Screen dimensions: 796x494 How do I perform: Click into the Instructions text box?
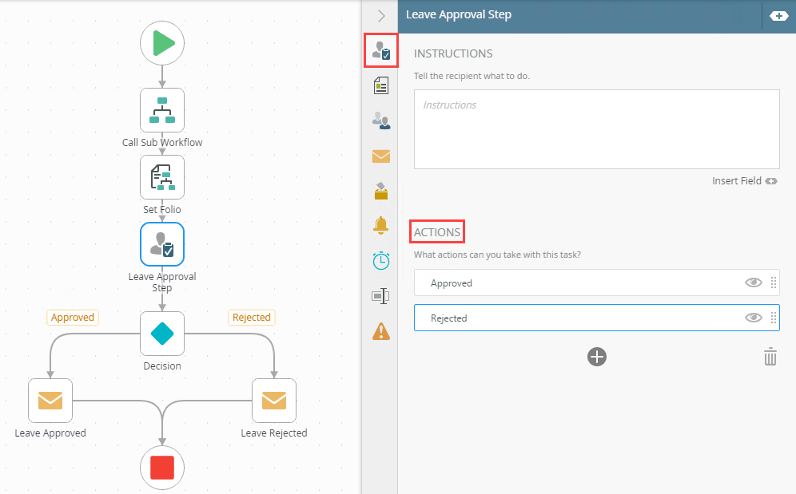point(596,129)
